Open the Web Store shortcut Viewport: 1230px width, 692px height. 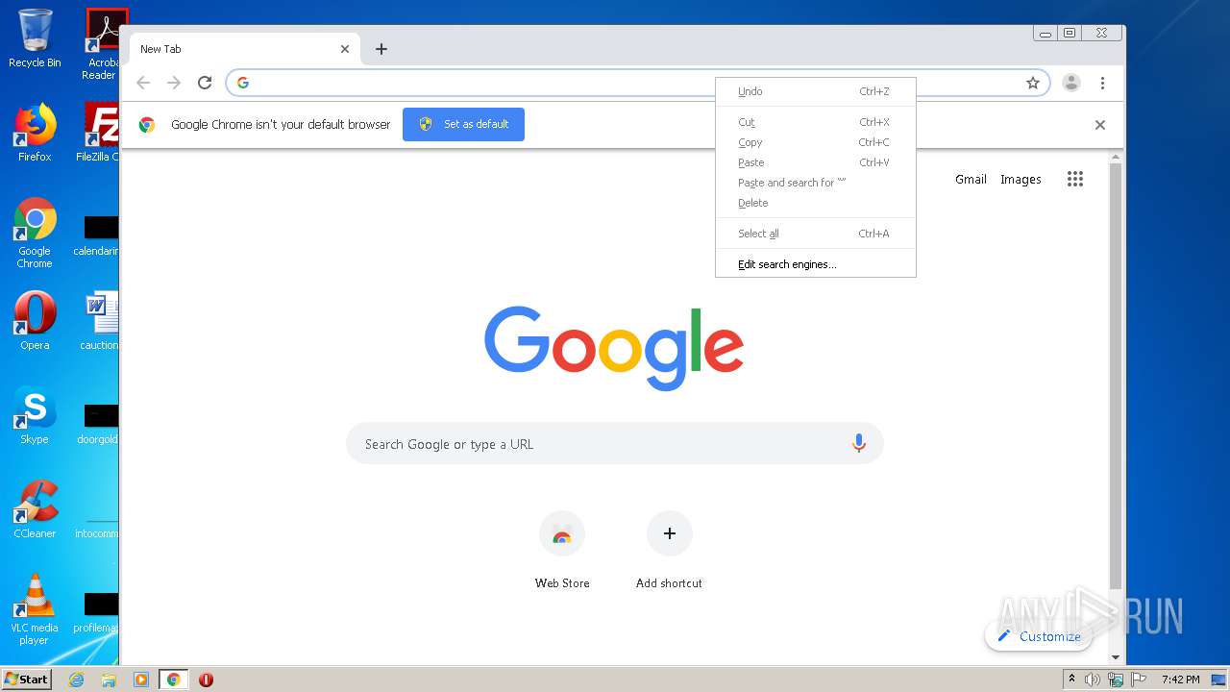click(x=562, y=550)
